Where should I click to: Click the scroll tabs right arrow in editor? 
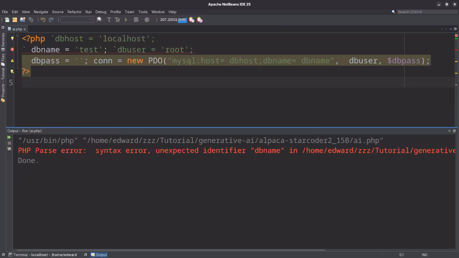[x=446, y=29]
